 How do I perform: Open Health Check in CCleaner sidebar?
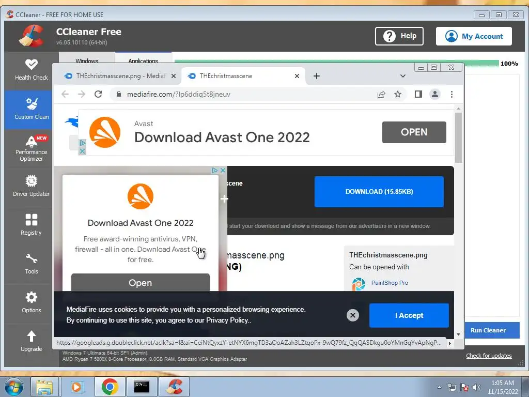[x=32, y=70]
